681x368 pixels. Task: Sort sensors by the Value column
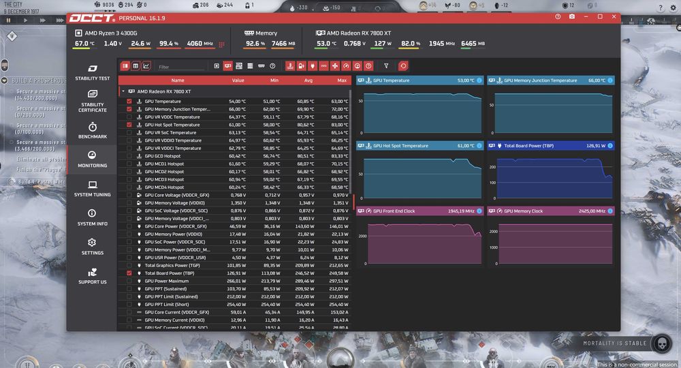(238, 80)
